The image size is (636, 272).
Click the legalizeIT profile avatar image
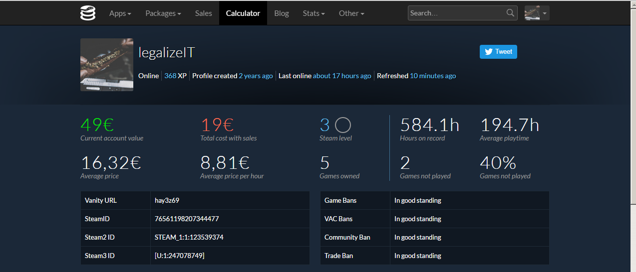point(107,65)
